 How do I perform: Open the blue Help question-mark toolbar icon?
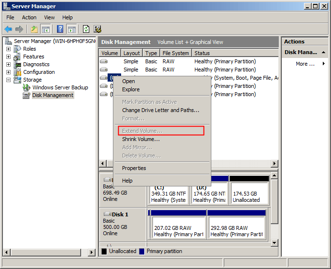pos(60,29)
